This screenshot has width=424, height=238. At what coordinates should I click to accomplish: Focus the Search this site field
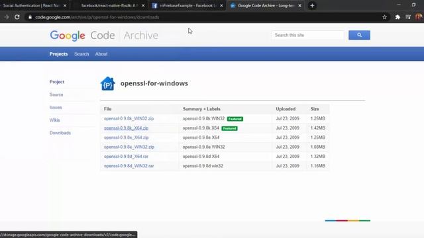point(307,35)
